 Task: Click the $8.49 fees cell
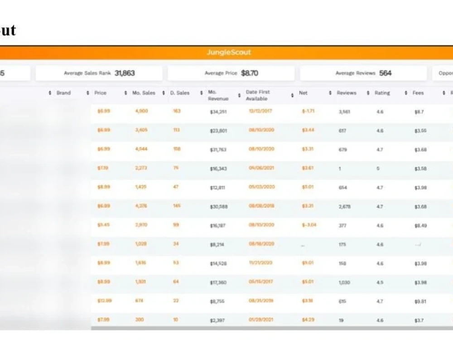click(421, 225)
